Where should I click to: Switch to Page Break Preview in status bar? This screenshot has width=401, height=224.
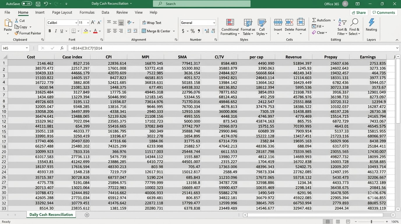pyautogui.click(x=348, y=222)
